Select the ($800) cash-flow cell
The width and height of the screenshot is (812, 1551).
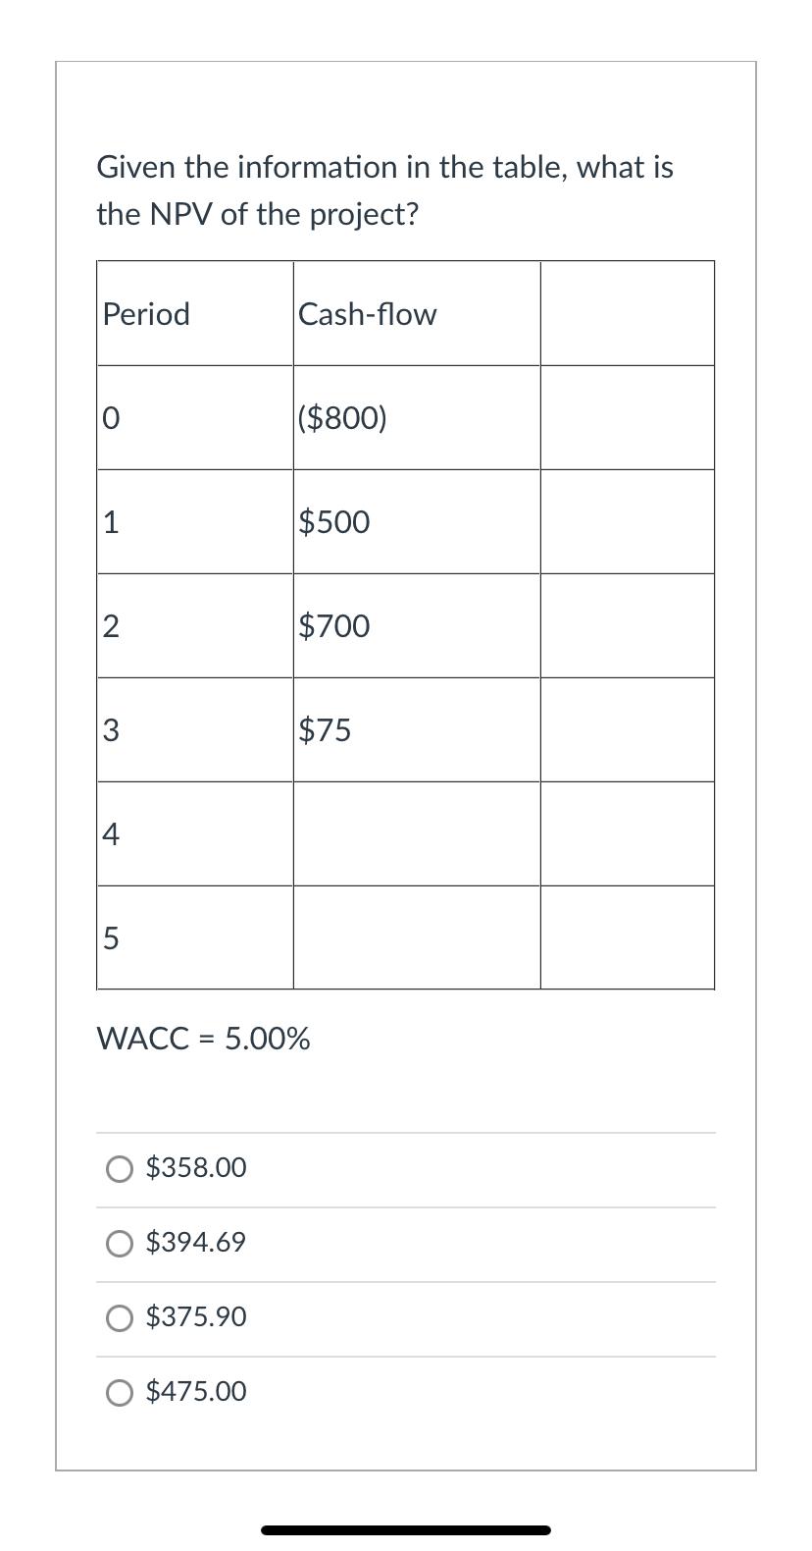pyautogui.click(x=416, y=416)
